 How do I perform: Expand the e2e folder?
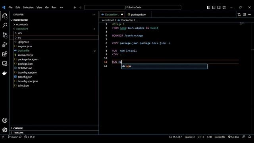tap(20, 33)
